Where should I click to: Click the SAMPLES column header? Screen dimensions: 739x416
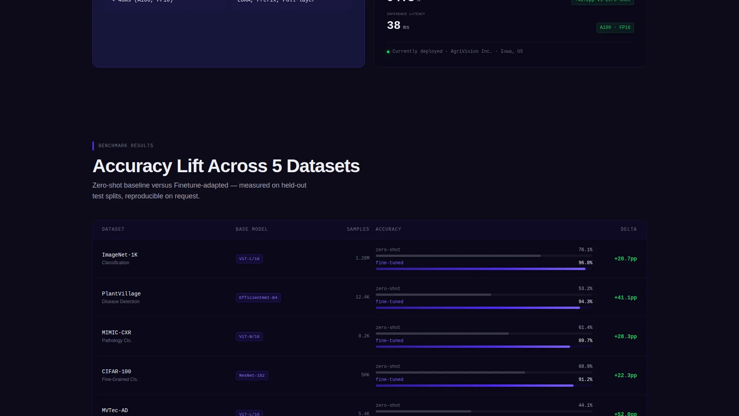coord(358,229)
